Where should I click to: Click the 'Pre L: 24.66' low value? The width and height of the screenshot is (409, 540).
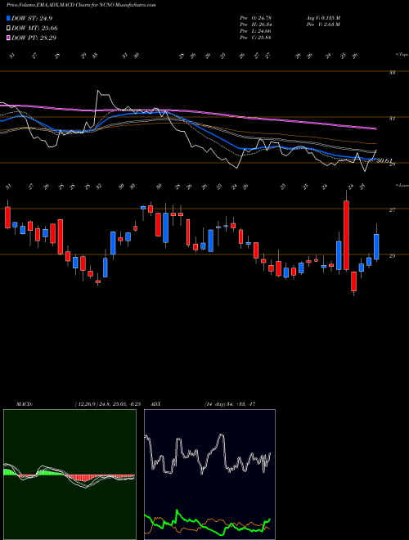pyautogui.click(x=256, y=30)
